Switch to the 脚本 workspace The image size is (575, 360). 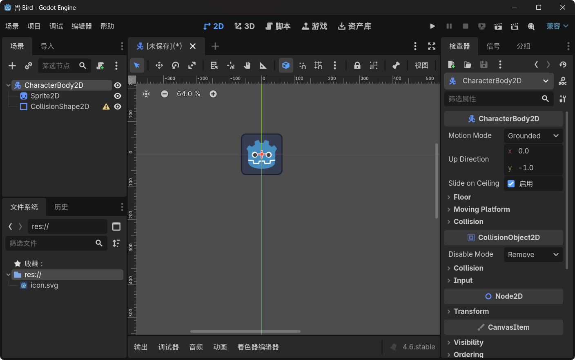pos(278,26)
